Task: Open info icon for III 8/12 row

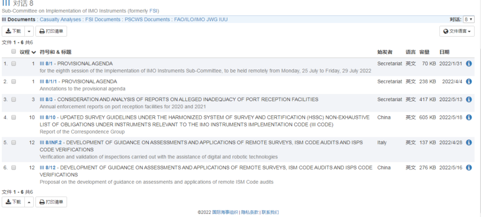Action: tap(469, 168)
